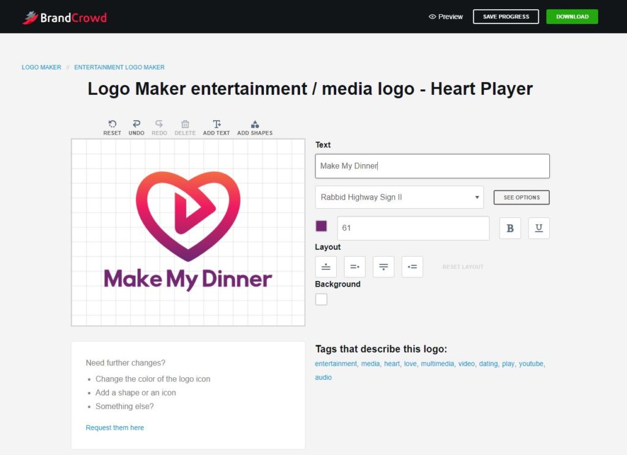Undo the last change
The width and height of the screenshot is (627, 455).
point(137,128)
